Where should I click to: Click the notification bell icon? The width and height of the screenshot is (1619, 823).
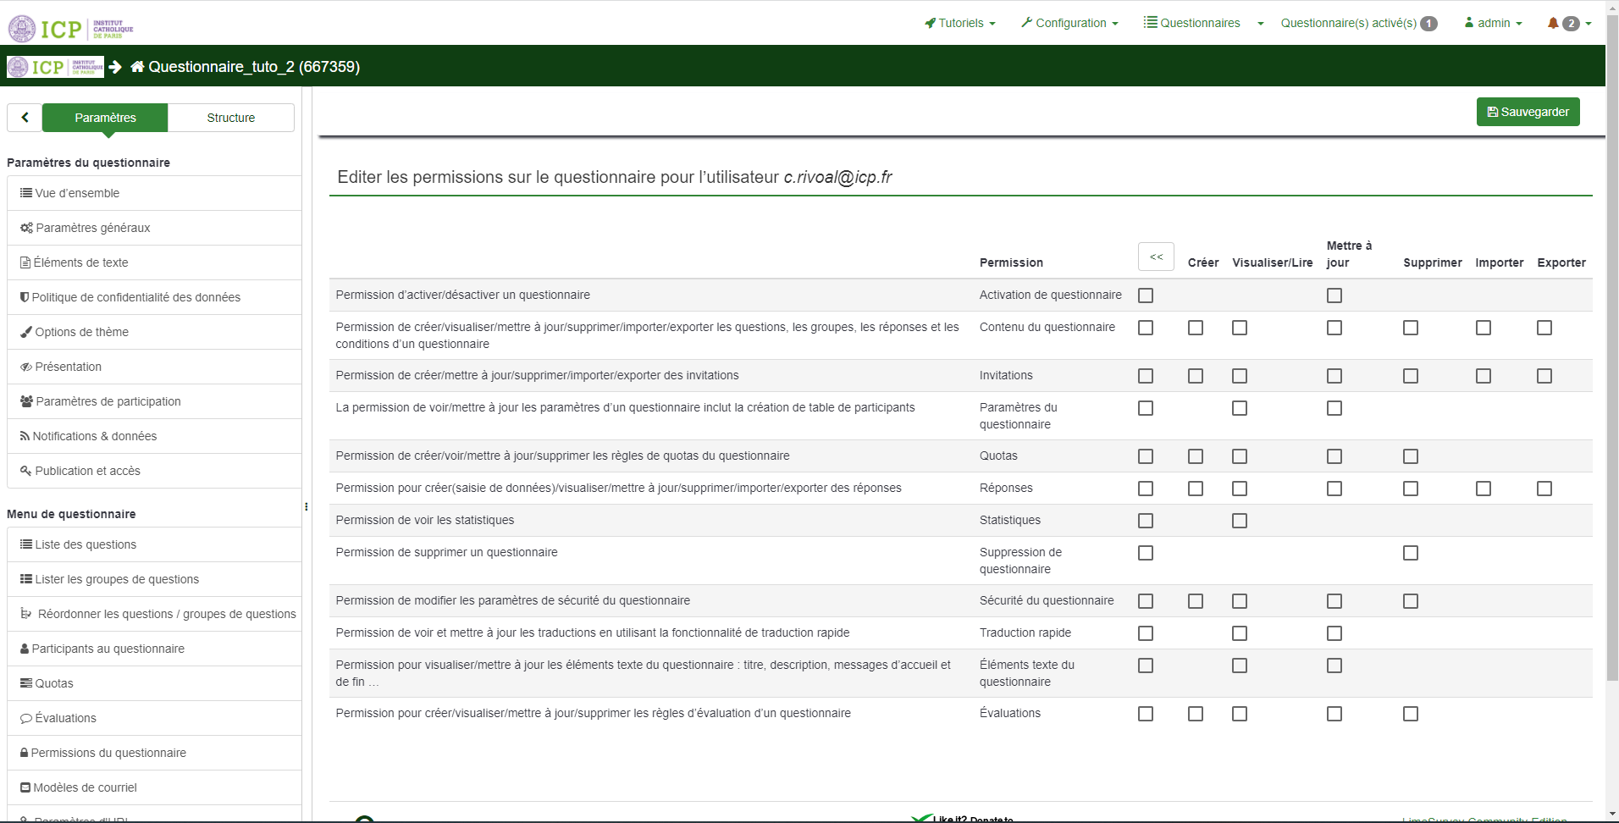(1552, 23)
